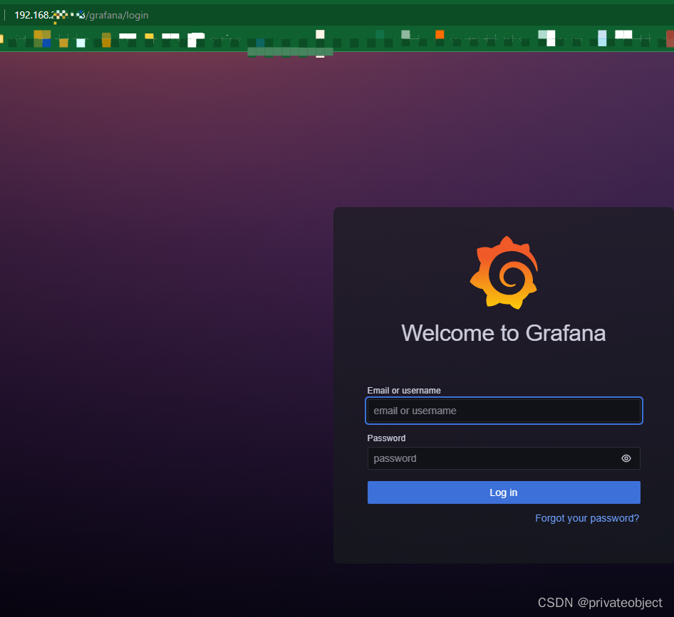Viewport: 674px width, 617px height.
Task: Open the Forgot your password link
Action: coord(587,518)
